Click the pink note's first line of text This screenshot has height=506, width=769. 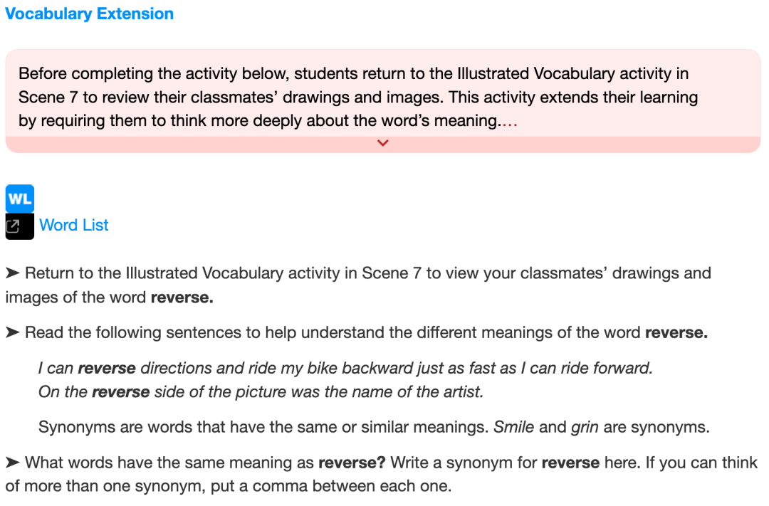[353, 73]
